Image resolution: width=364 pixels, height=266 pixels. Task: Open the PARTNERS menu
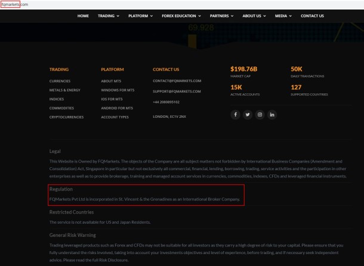(x=221, y=15)
